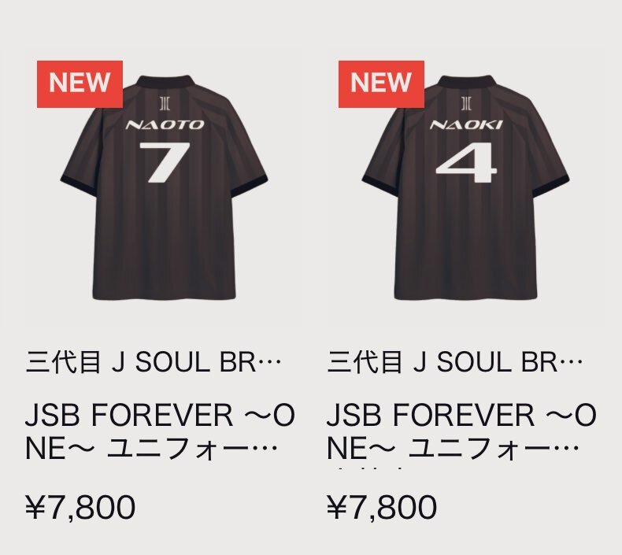Click the JSB logo on NAOTO jersey

[165, 104]
